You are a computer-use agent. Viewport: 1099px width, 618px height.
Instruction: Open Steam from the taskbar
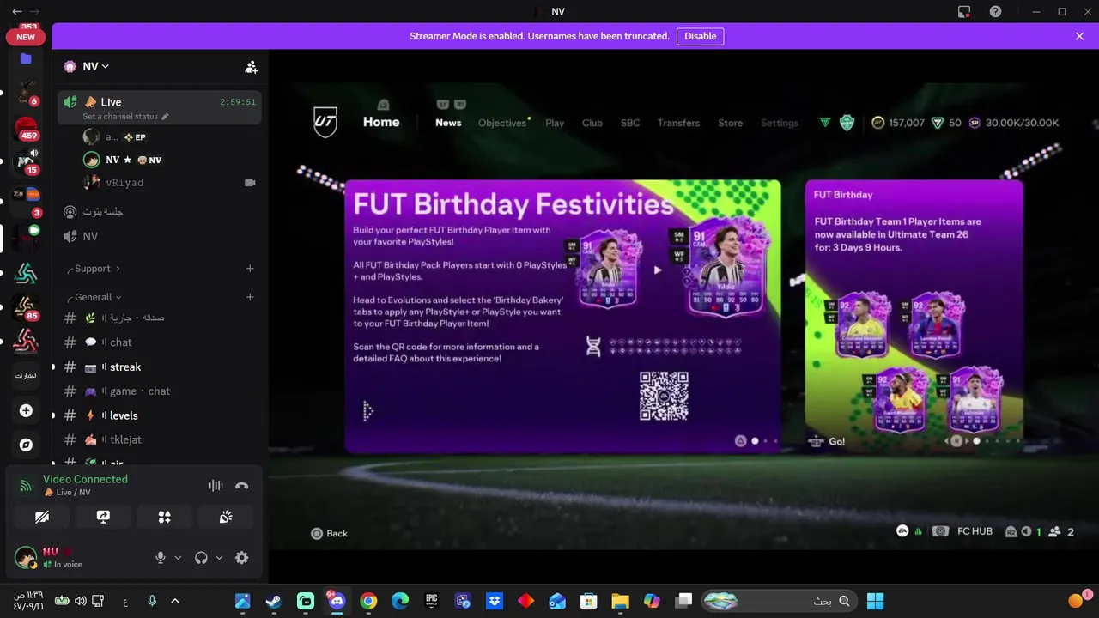(x=274, y=601)
